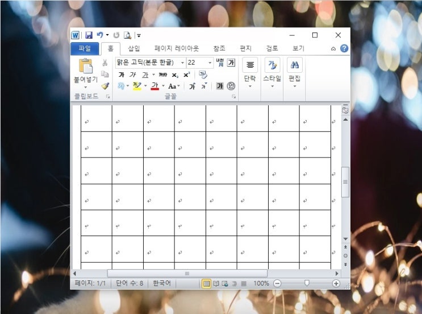This screenshot has height=314, width=422.
Task: Click the Save icon in quick access toolbar
Action: tap(89, 35)
